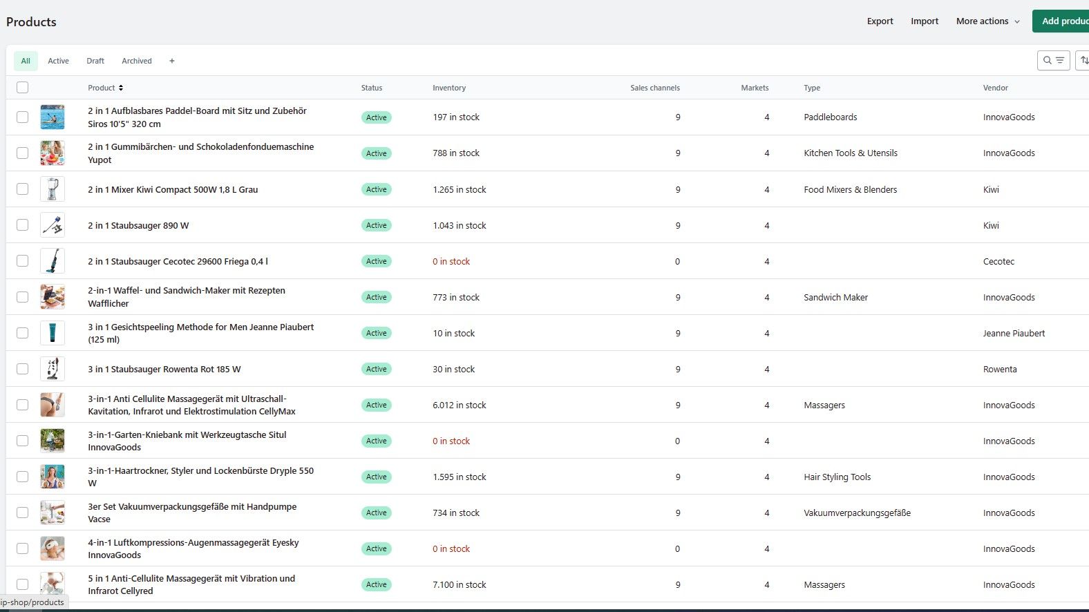Open the search and filter button
This screenshot has width=1089, height=612.
1053,61
